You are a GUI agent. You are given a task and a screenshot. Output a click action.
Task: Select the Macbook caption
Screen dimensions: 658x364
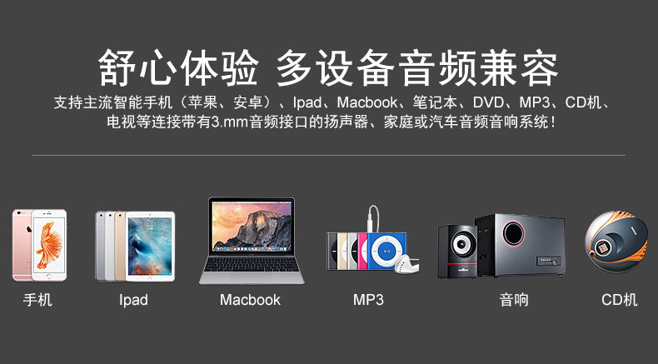[250, 300]
